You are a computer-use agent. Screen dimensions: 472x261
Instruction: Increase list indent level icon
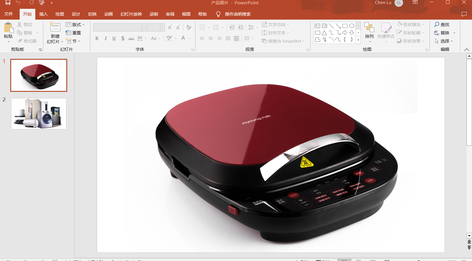pos(241,27)
